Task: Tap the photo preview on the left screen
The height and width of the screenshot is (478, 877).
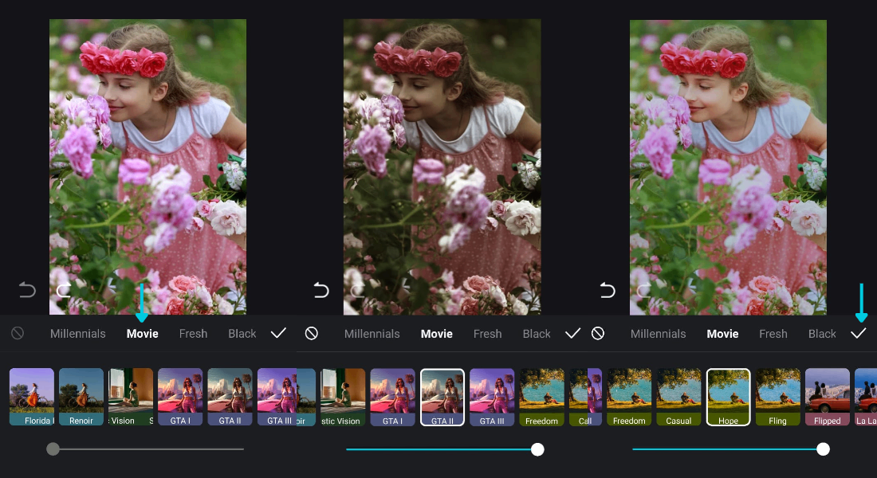Action: tap(147, 167)
